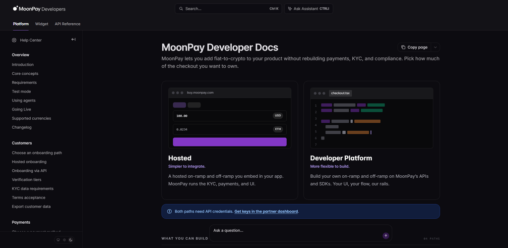Switch to light theme with the sun icon
This screenshot has height=248, width=508.
click(64, 240)
